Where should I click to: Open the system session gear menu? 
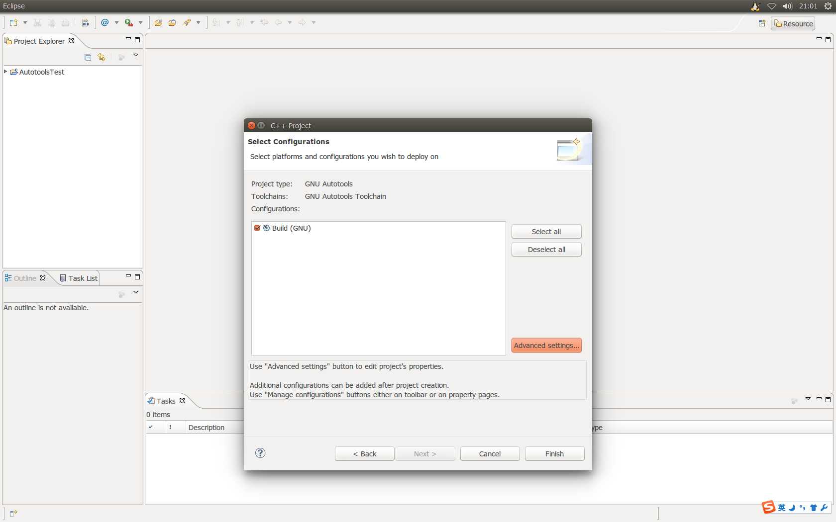tap(828, 6)
